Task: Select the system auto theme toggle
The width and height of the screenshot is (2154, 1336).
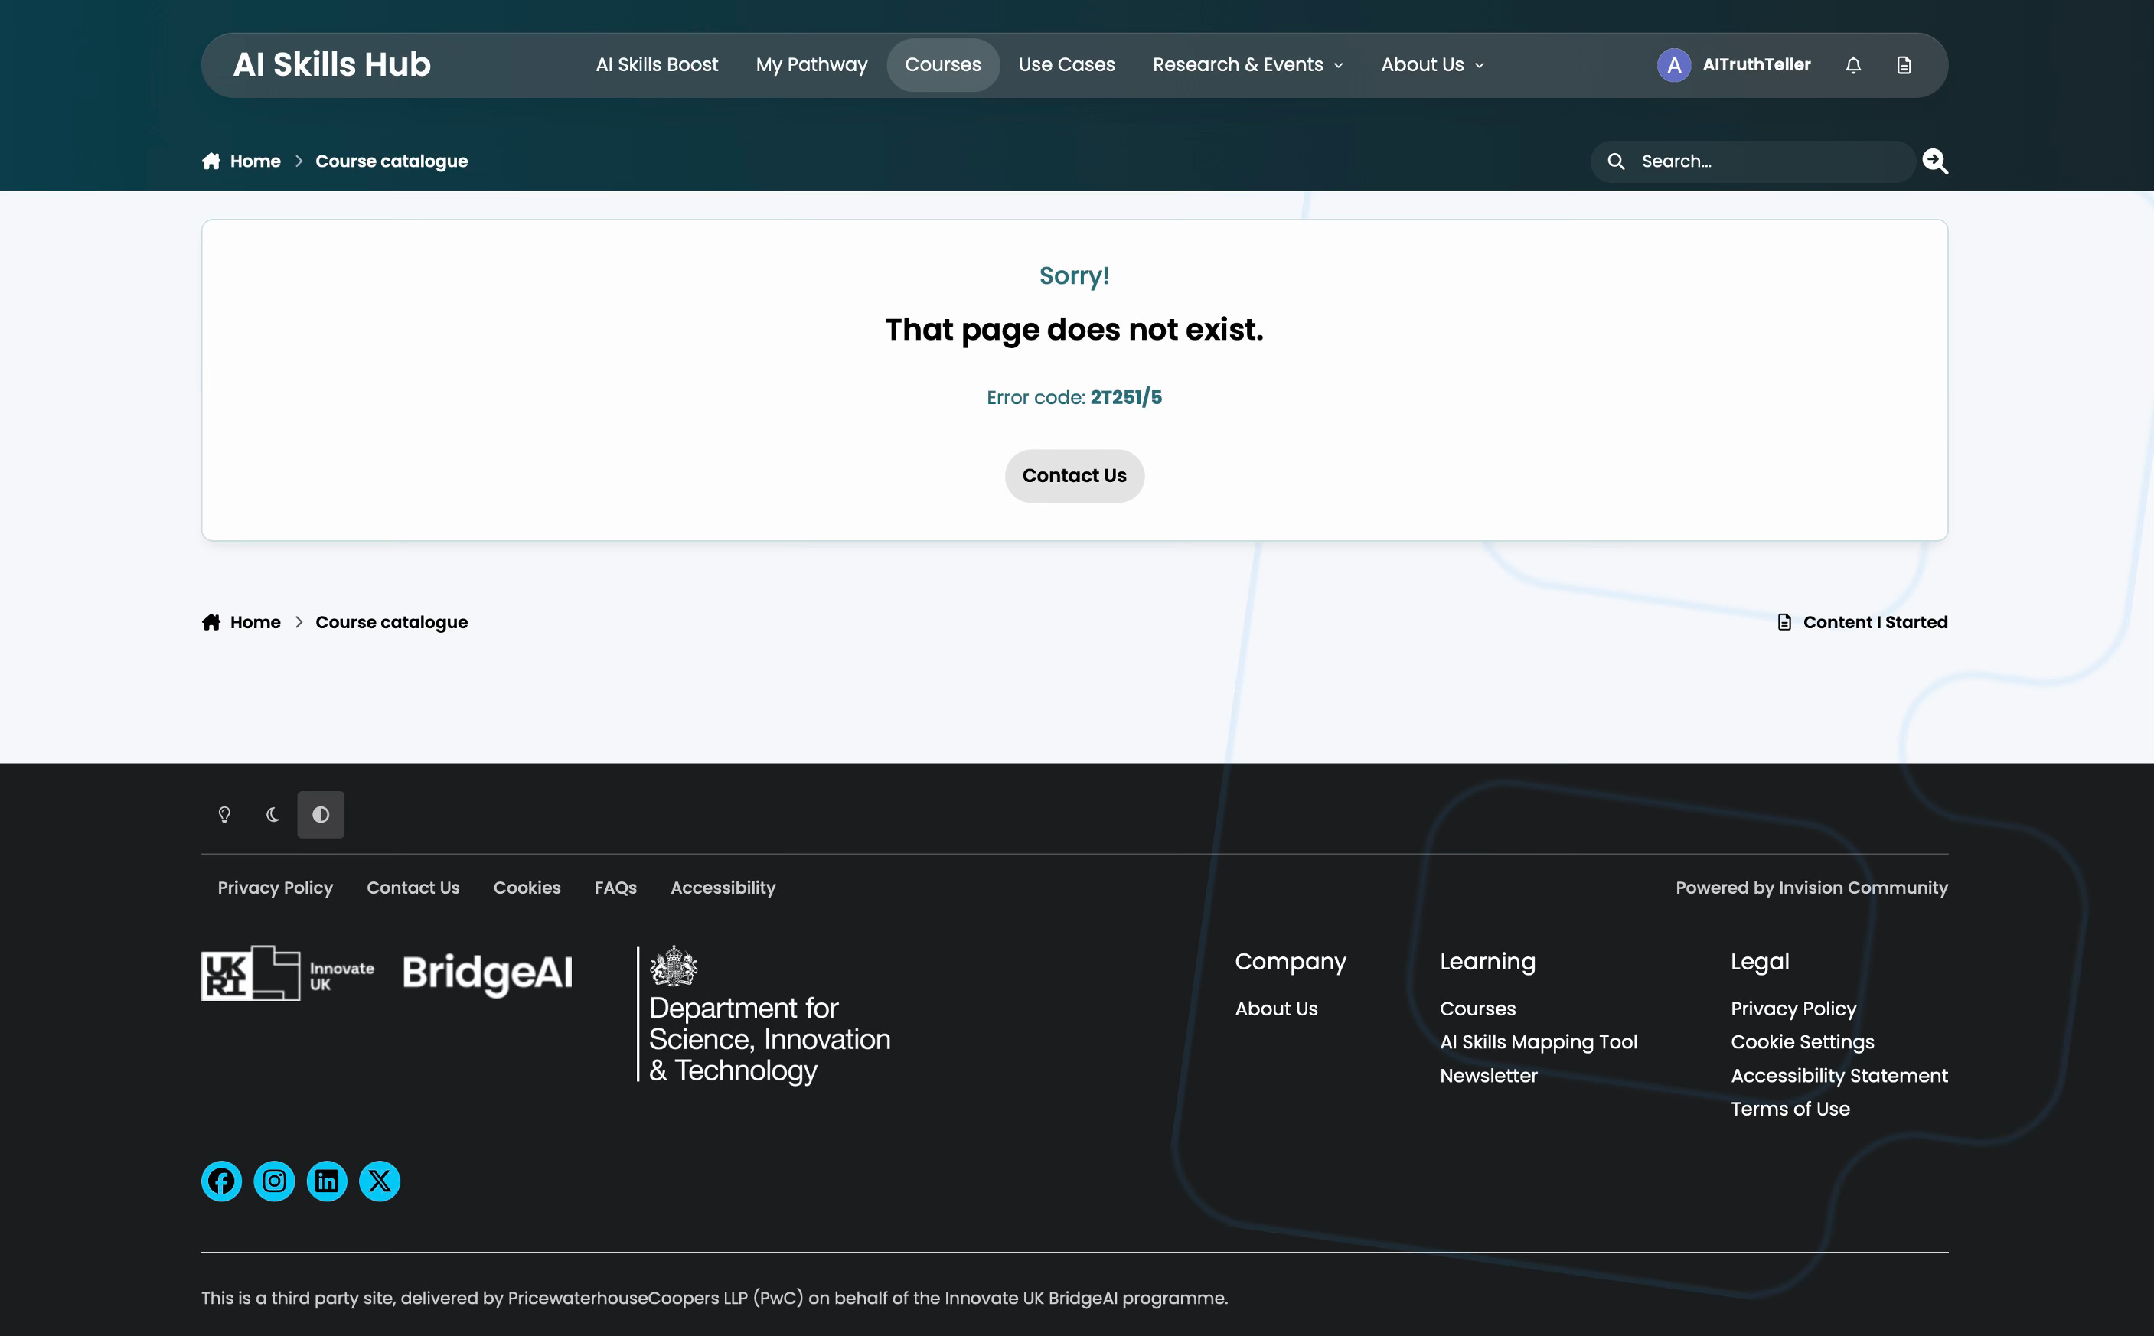Action: [x=320, y=814]
